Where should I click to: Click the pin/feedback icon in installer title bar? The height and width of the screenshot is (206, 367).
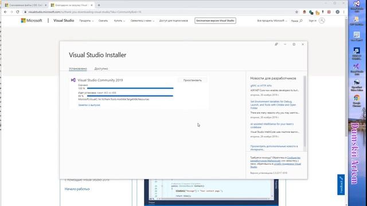click(x=276, y=44)
